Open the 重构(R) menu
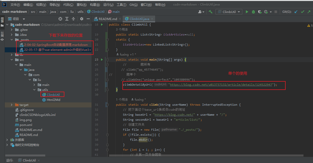Viewport: 313px width, 163px height. click(x=82, y=5)
